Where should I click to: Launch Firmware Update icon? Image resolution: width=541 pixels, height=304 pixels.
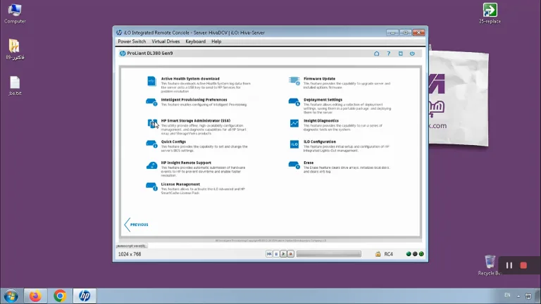pos(294,81)
